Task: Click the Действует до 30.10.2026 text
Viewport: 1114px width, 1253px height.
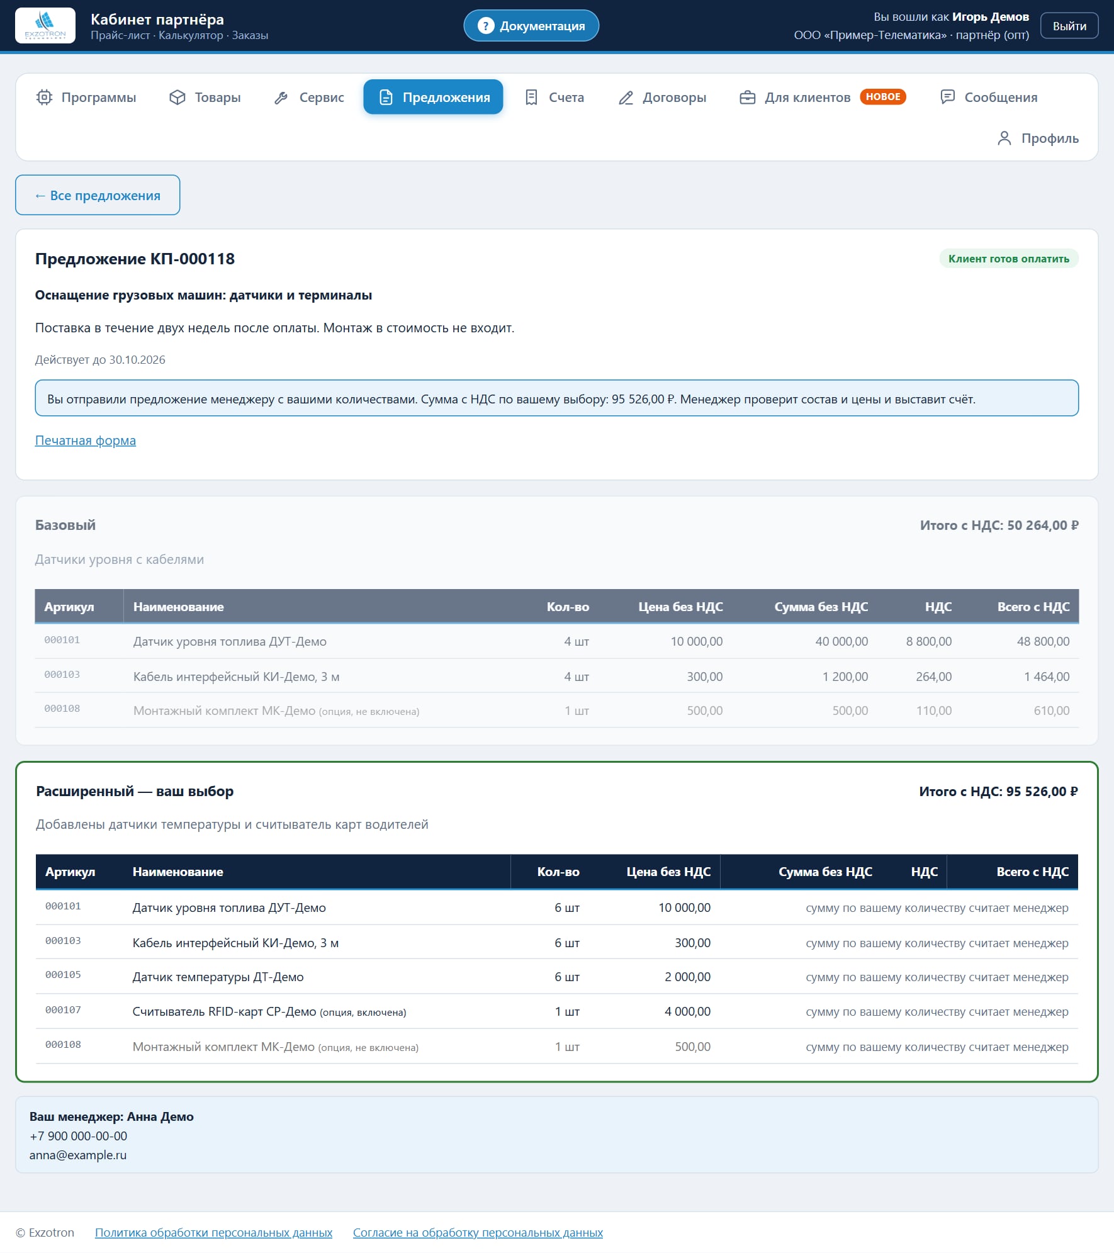Action: tap(100, 360)
